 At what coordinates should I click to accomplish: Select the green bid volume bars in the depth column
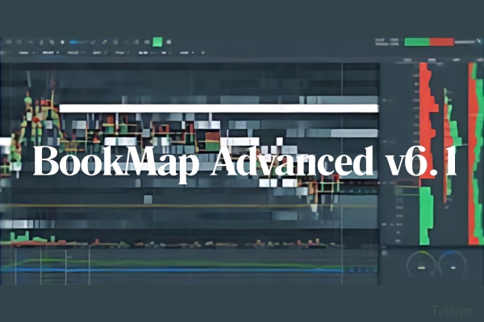[x=426, y=213]
